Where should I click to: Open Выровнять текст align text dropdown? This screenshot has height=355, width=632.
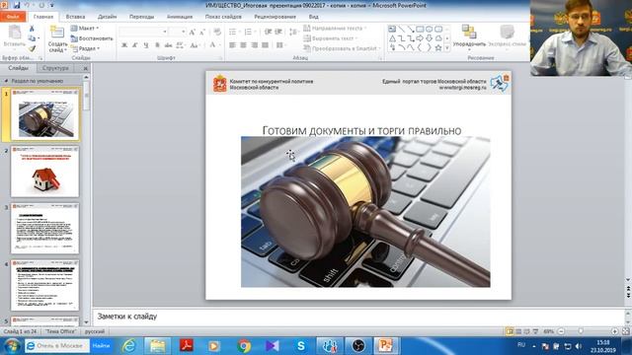(331, 38)
